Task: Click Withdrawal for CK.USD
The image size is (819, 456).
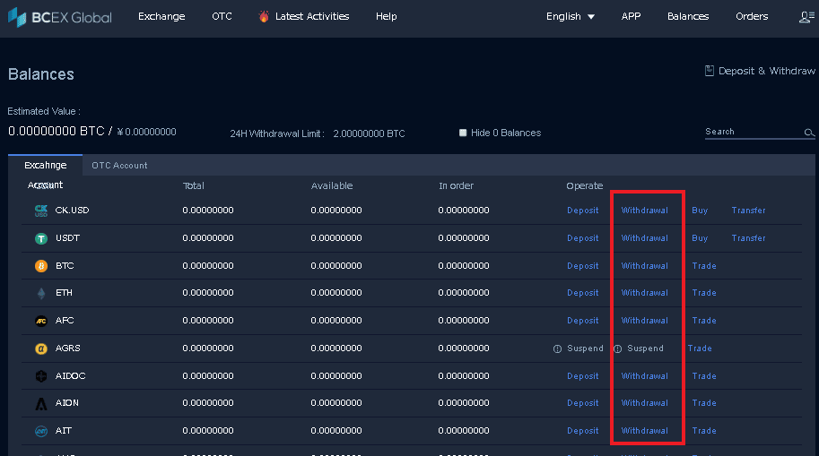Action: [x=645, y=211]
